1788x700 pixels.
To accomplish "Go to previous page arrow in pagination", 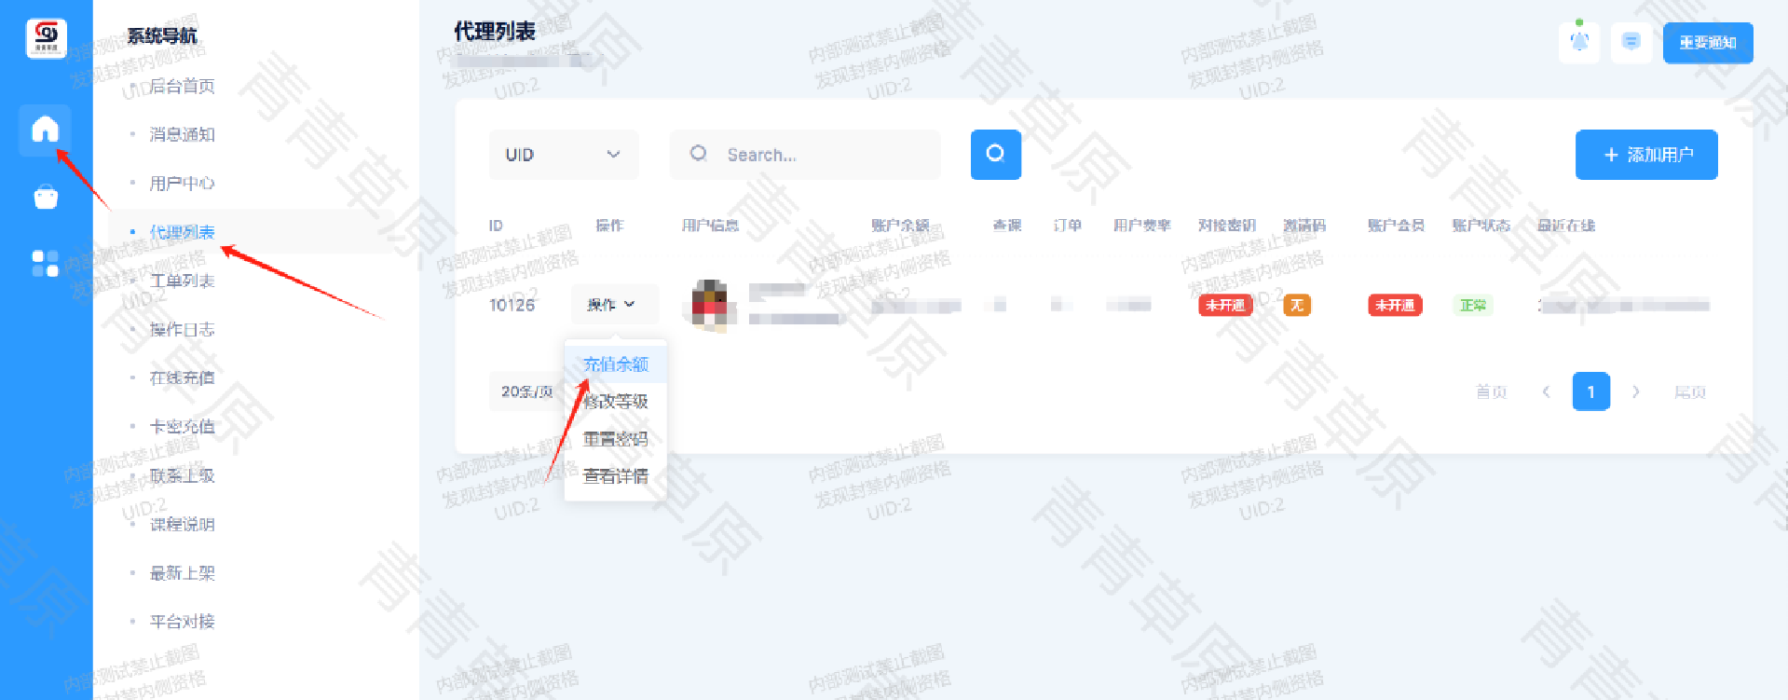I will (1546, 392).
